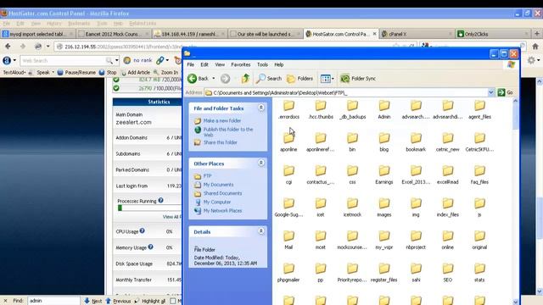
Task: Click the Firefox home icon
Action: [535, 46]
